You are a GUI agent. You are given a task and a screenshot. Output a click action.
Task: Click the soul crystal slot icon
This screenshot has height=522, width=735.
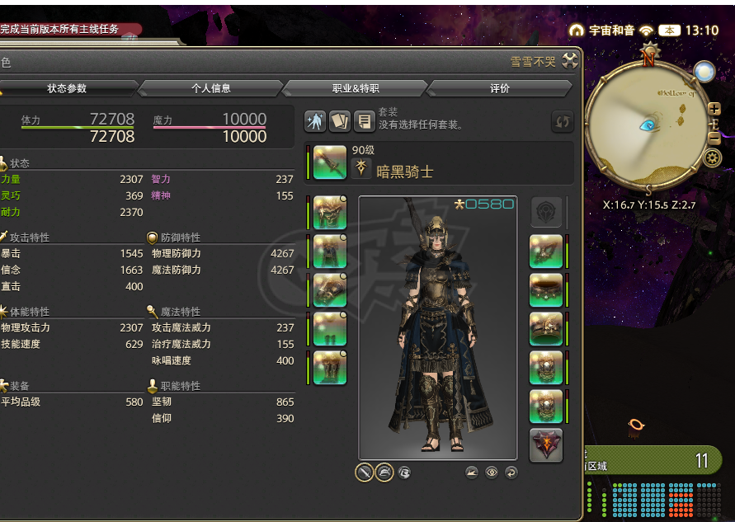[546, 445]
